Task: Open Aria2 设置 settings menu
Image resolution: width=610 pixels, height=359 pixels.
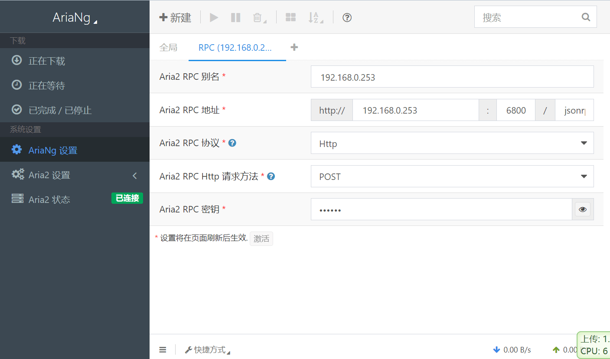Action: [75, 175]
